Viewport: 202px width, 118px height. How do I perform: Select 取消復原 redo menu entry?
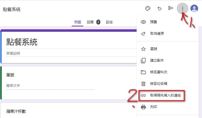click(168, 34)
